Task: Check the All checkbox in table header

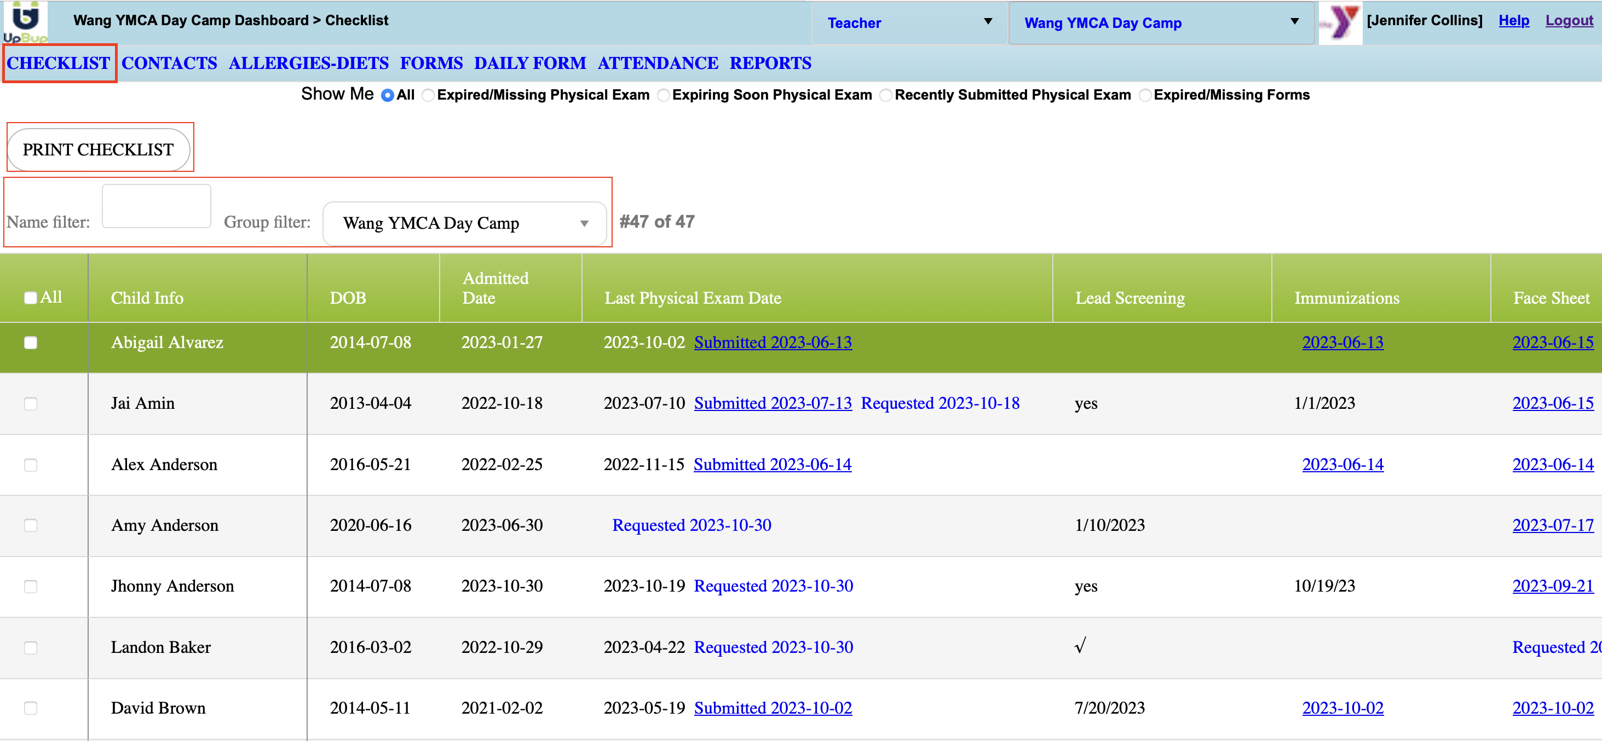Action: 31,298
